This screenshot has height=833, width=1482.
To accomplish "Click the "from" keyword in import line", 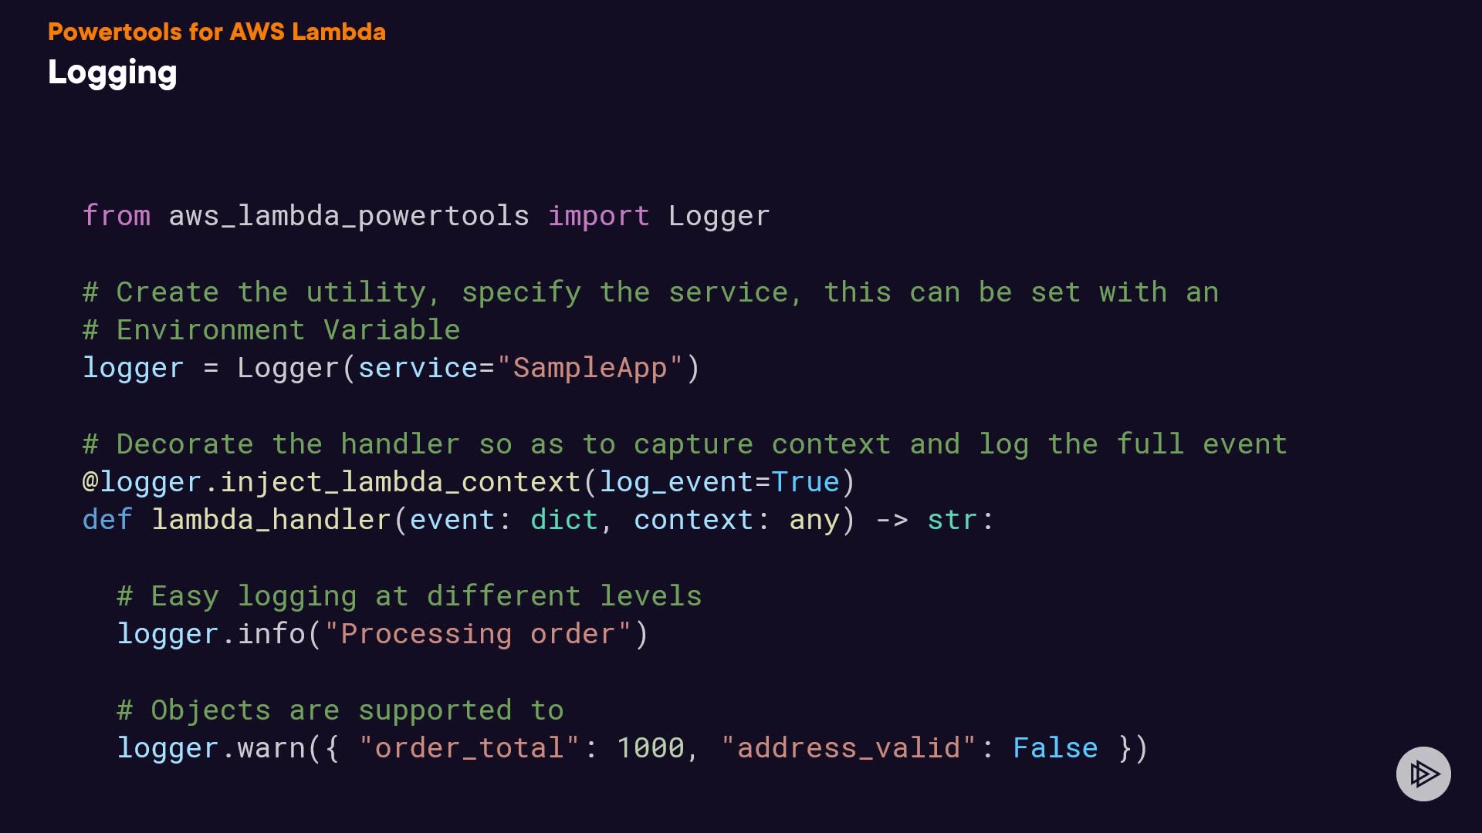I will click(x=117, y=216).
